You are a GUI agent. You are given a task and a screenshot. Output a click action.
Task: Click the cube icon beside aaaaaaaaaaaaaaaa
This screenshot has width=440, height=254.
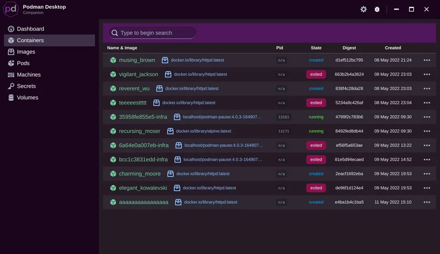point(113,202)
